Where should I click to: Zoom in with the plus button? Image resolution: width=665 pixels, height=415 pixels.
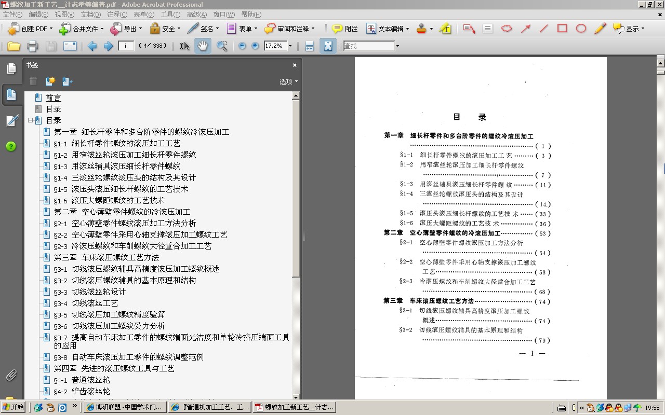tap(255, 46)
